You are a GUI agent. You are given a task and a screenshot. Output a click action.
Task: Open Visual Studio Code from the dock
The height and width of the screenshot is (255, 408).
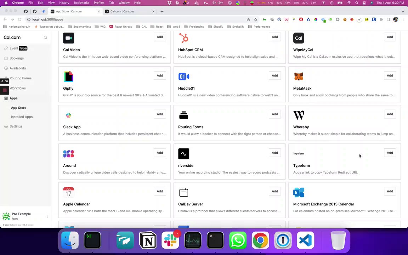305,240
